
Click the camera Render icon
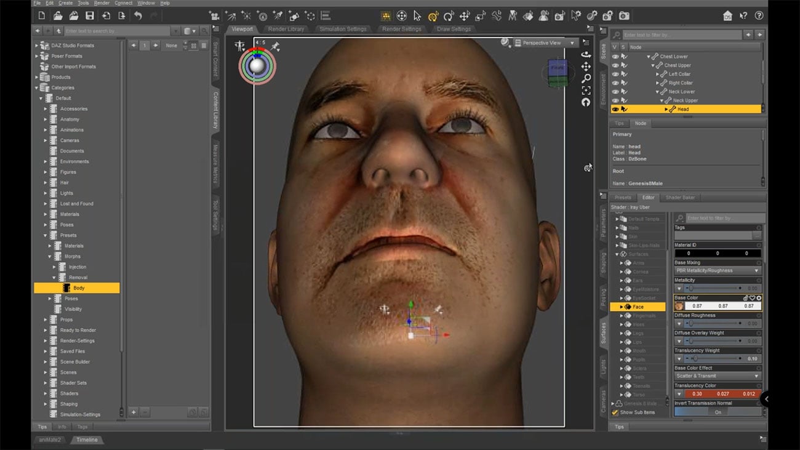point(624,15)
